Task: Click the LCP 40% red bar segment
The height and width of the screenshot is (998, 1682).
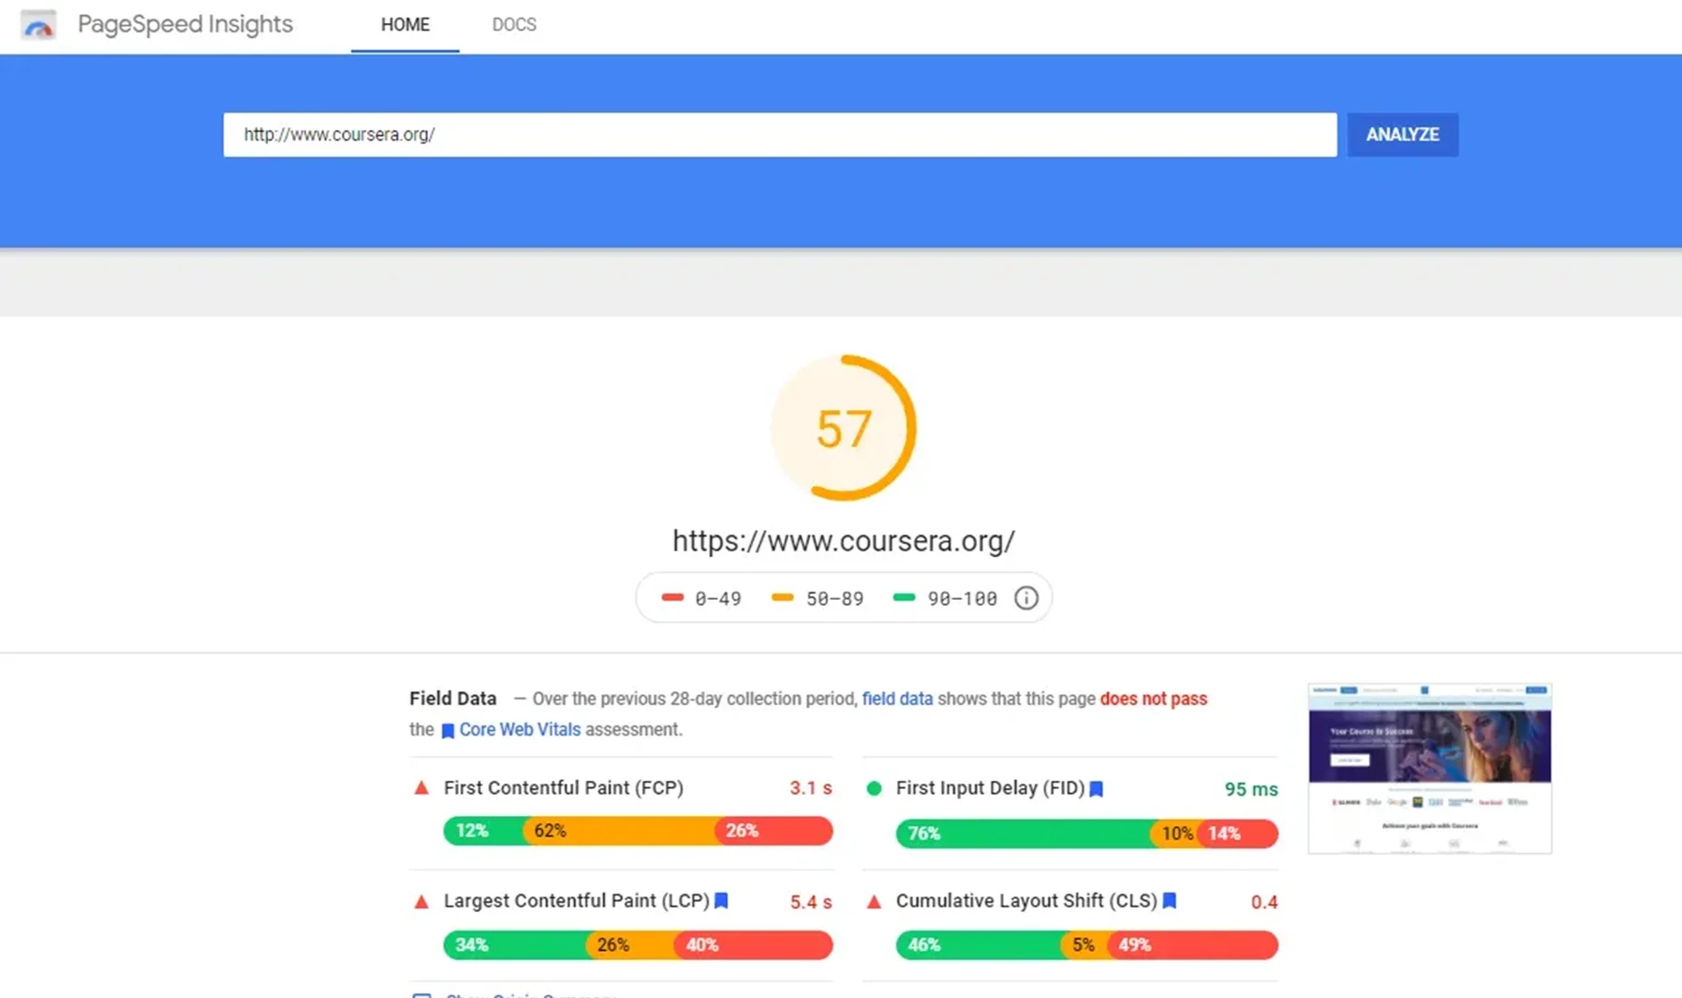Action: point(753,945)
